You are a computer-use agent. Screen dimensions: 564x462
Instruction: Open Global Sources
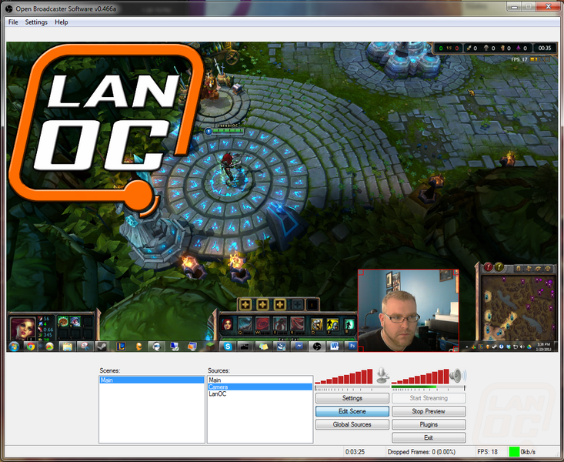[x=352, y=424]
